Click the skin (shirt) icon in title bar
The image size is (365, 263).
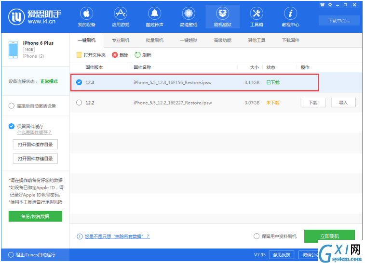tap(322, 5)
